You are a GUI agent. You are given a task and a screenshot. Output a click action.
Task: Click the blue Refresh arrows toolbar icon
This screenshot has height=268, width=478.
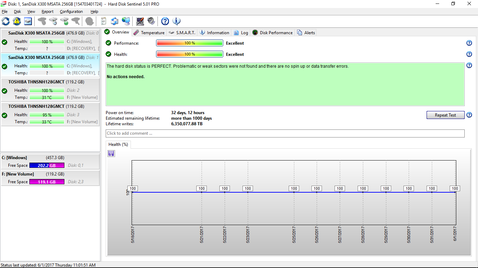pyautogui.click(x=6, y=21)
